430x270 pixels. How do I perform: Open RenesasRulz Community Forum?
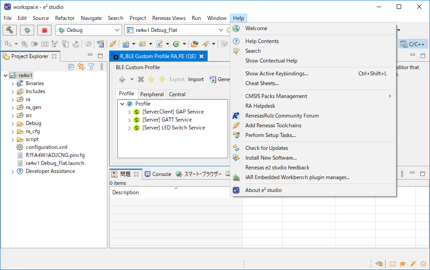coord(313,116)
